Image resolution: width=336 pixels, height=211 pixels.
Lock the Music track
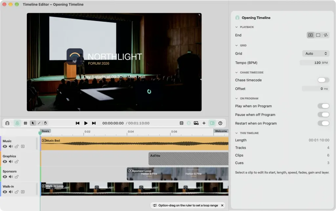[17, 146]
